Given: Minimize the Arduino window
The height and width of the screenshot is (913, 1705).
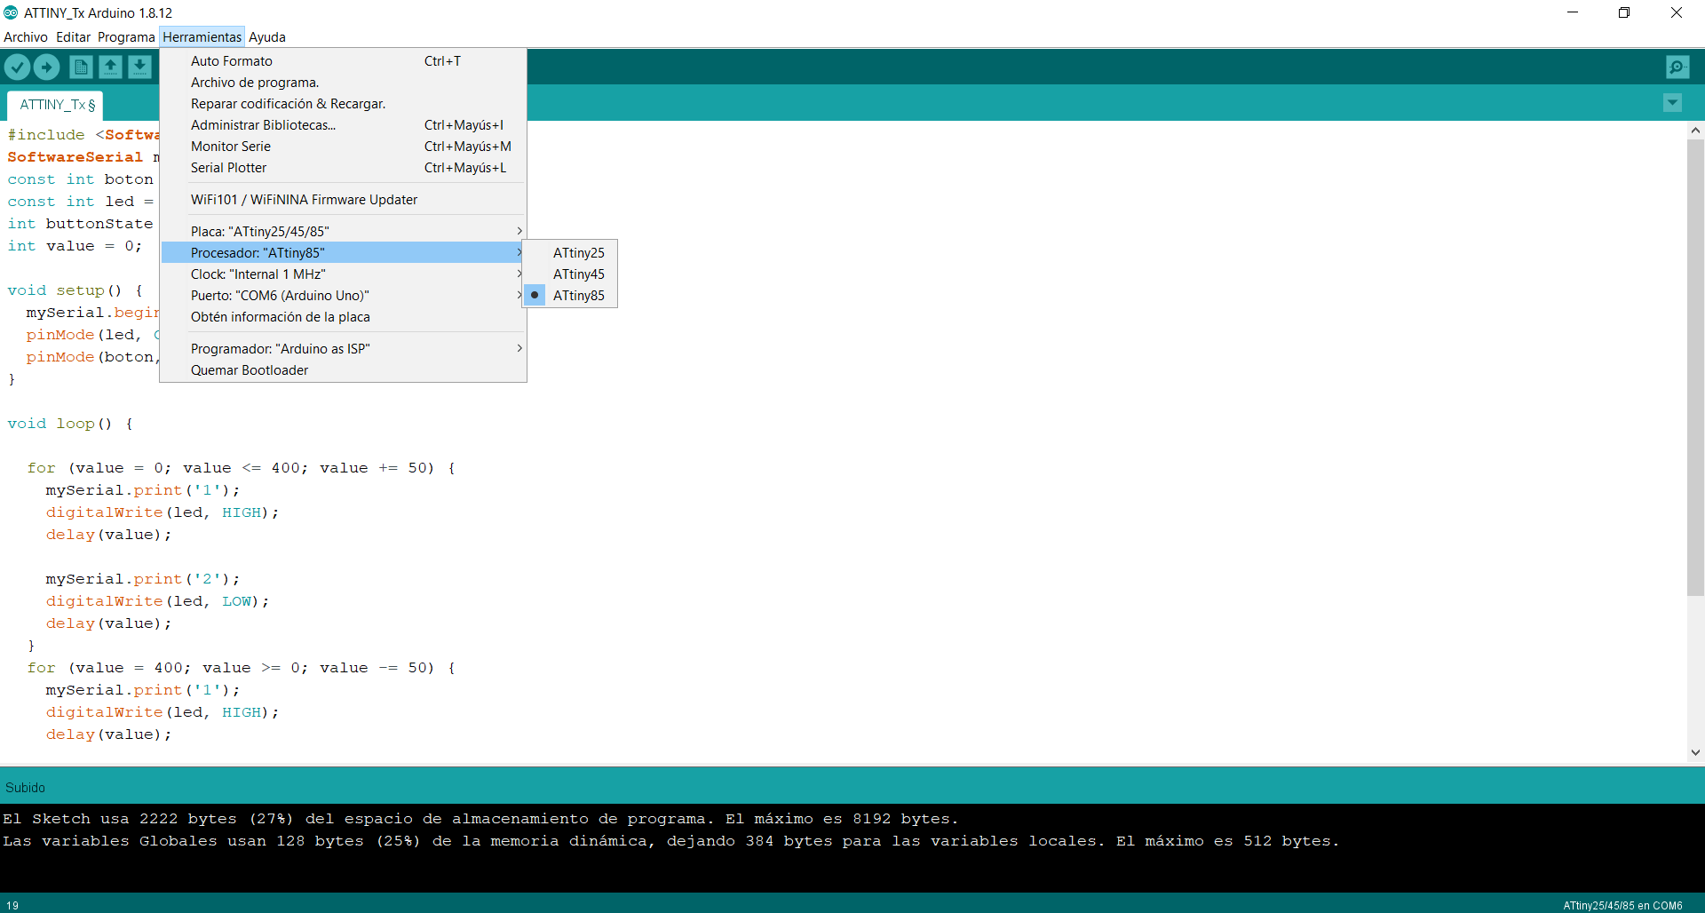Looking at the screenshot, I should tap(1573, 12).
